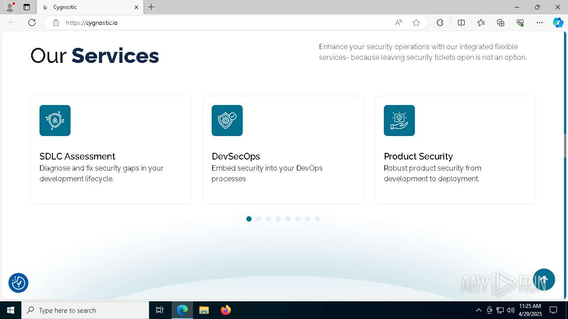Open the cookie consent preferences badge

pos(18,283)
